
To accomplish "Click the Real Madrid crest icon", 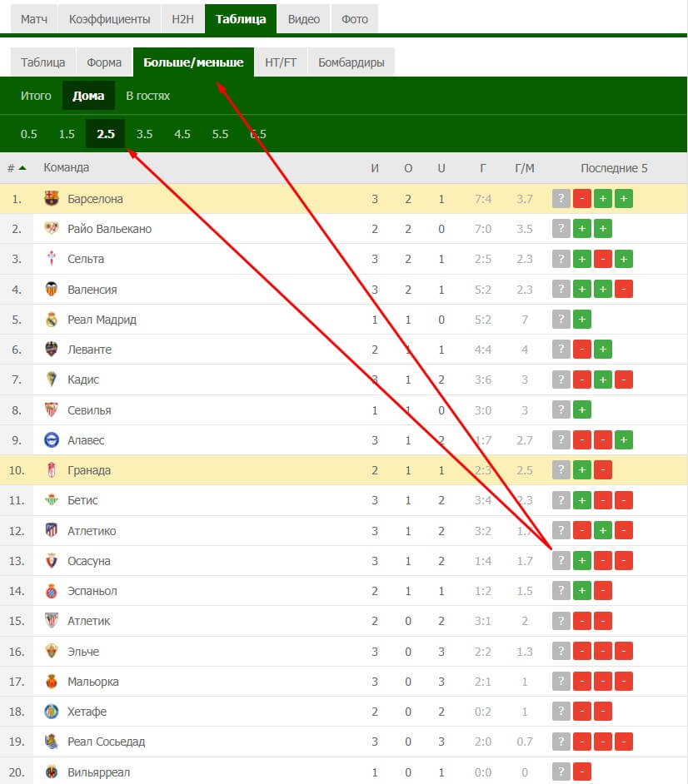I will tap(51, 319).
